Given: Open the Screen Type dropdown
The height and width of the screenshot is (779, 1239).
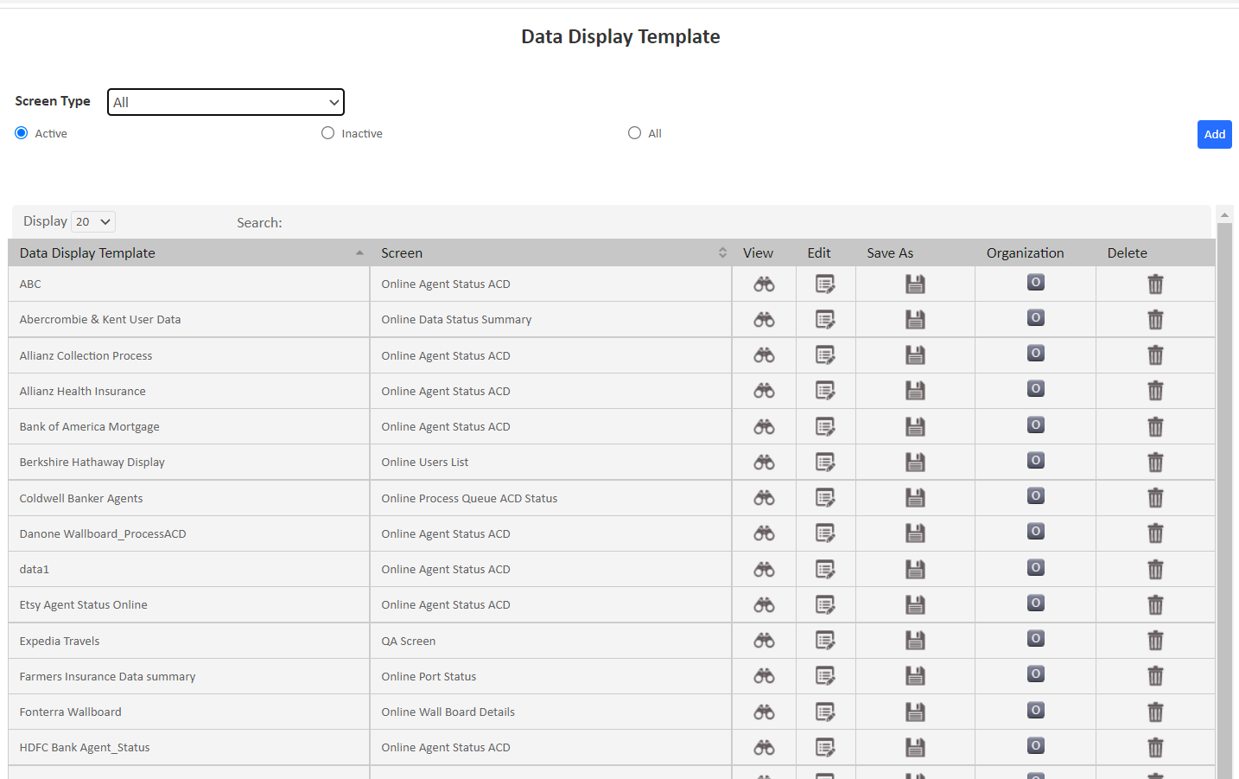Looking at the screenshot, I should coord(226,101).
